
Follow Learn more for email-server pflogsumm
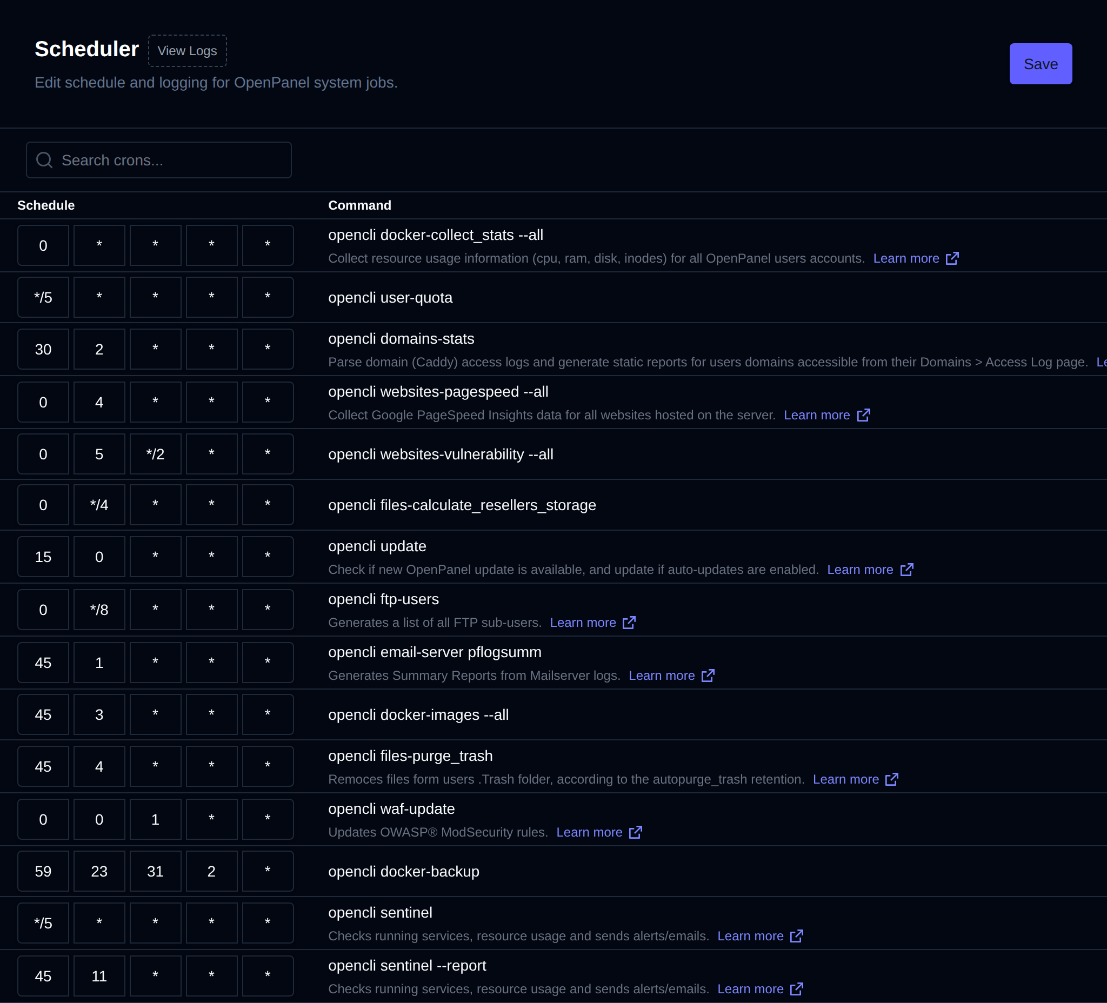pos(662,676)
